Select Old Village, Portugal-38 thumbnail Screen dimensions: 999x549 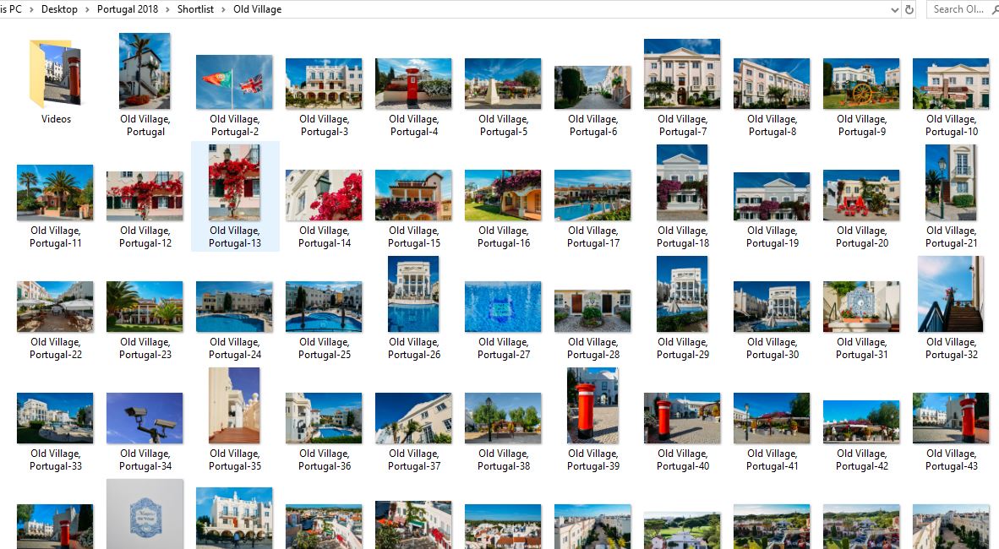point(504,418)
